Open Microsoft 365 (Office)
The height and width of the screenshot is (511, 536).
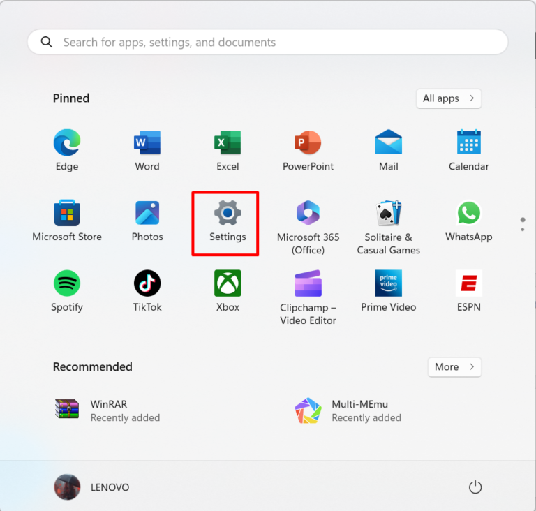(x=308, y=227)
